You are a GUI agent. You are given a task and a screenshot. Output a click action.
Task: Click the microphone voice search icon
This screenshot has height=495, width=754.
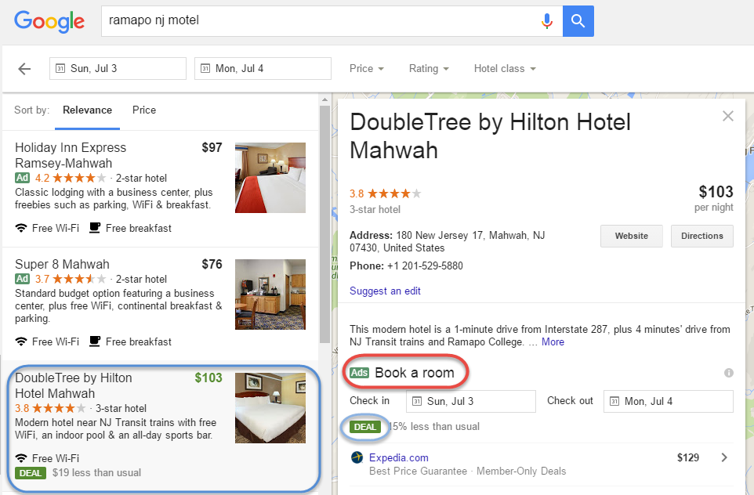point(547,21)
